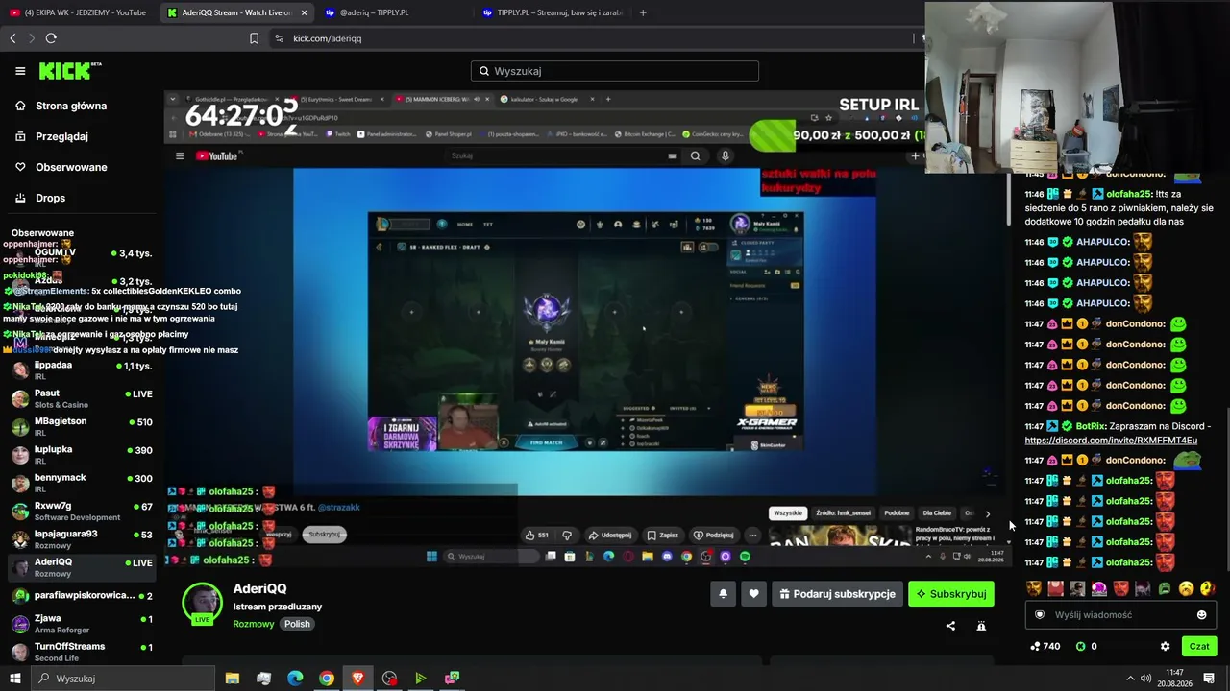Open the volume control in system tray
The height and width of the screenshot is (691, 1230).
click(1146, 679)
